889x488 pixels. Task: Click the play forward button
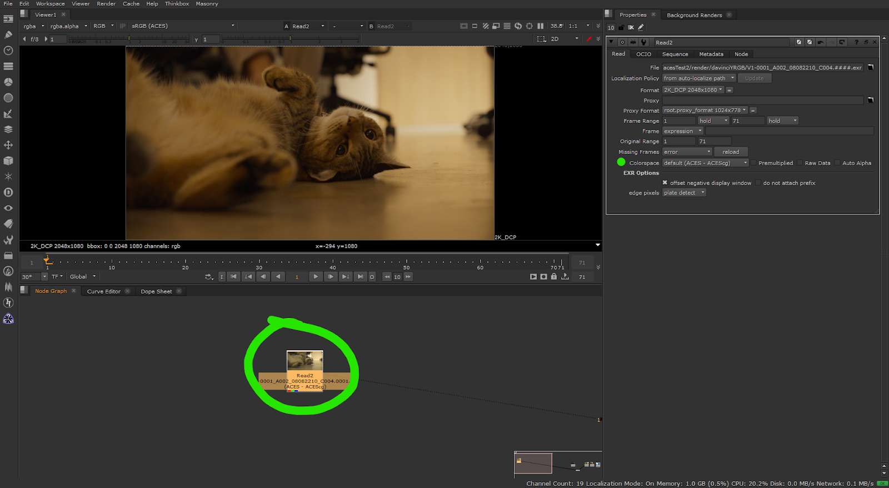(316, 277)
